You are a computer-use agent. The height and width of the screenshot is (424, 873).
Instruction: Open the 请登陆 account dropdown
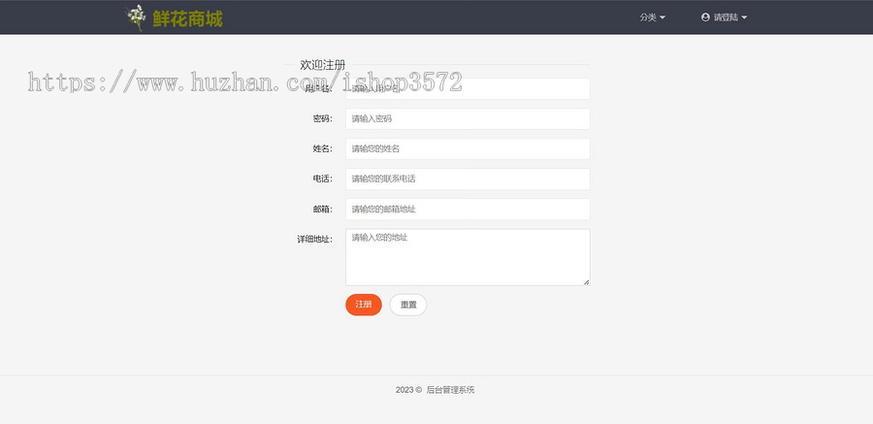click(x=724, y=17)
